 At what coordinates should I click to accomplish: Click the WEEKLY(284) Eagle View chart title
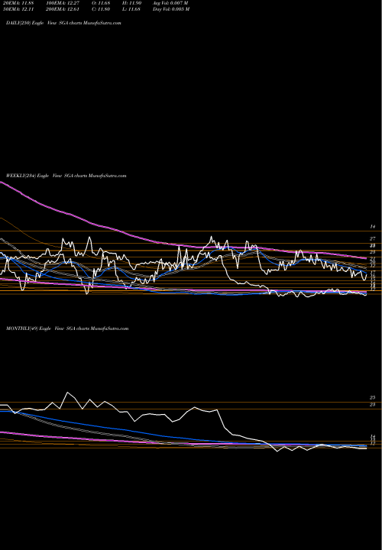66,176
